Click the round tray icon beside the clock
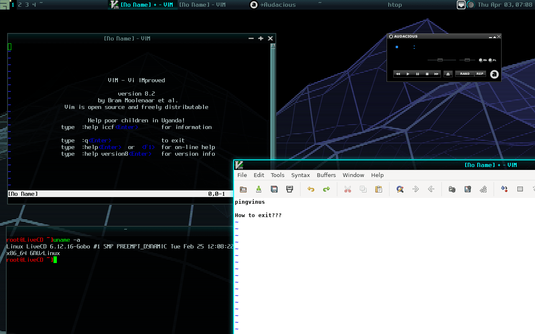This screenshot has height=334, width=535. pyautogui.click(x=471, y=5)
